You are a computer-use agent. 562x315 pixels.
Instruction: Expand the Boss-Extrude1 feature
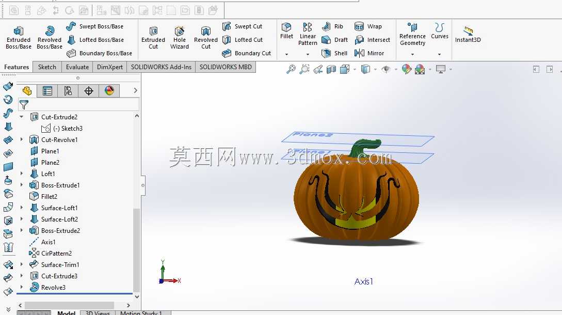click(x=22, y=185)
